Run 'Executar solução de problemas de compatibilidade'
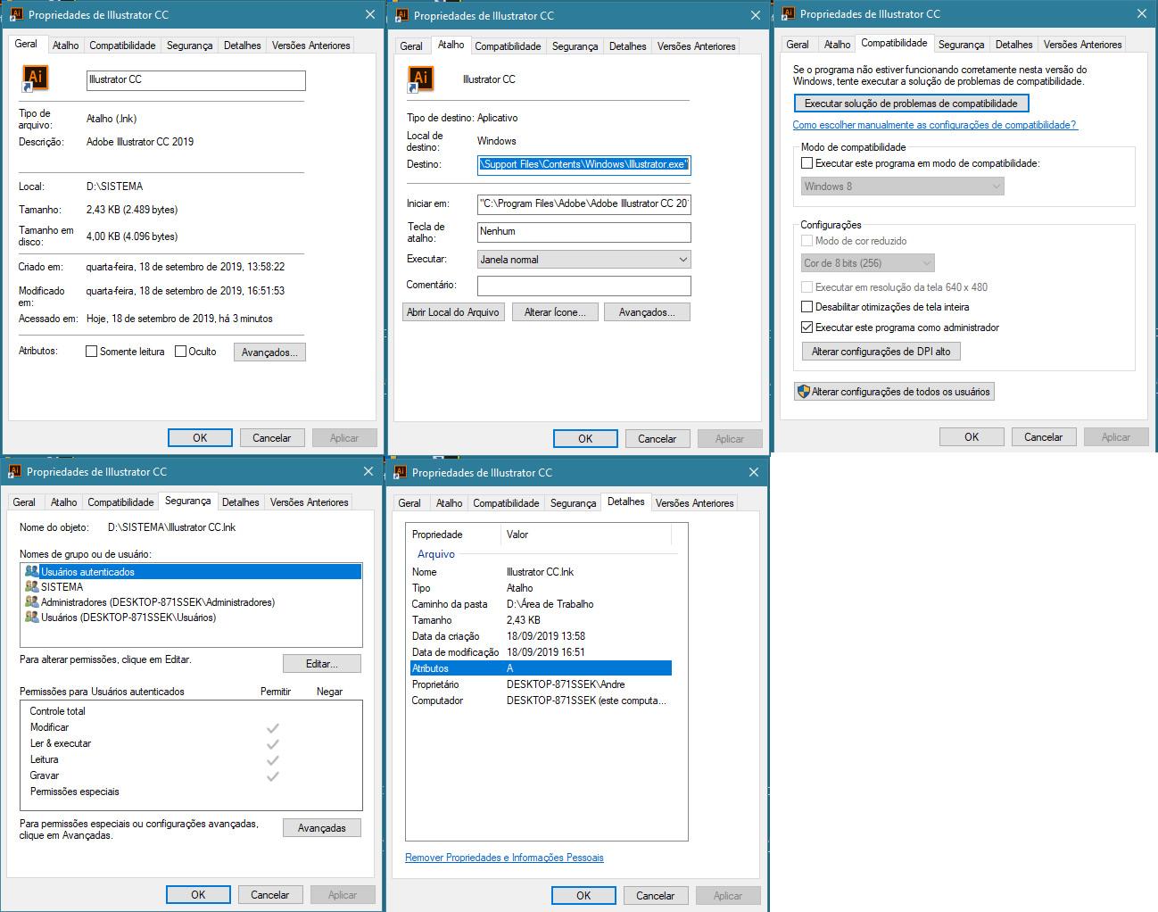 pos(911,104)
